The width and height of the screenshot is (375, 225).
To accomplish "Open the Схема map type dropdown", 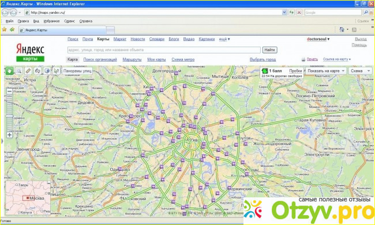I will (360, 71).
